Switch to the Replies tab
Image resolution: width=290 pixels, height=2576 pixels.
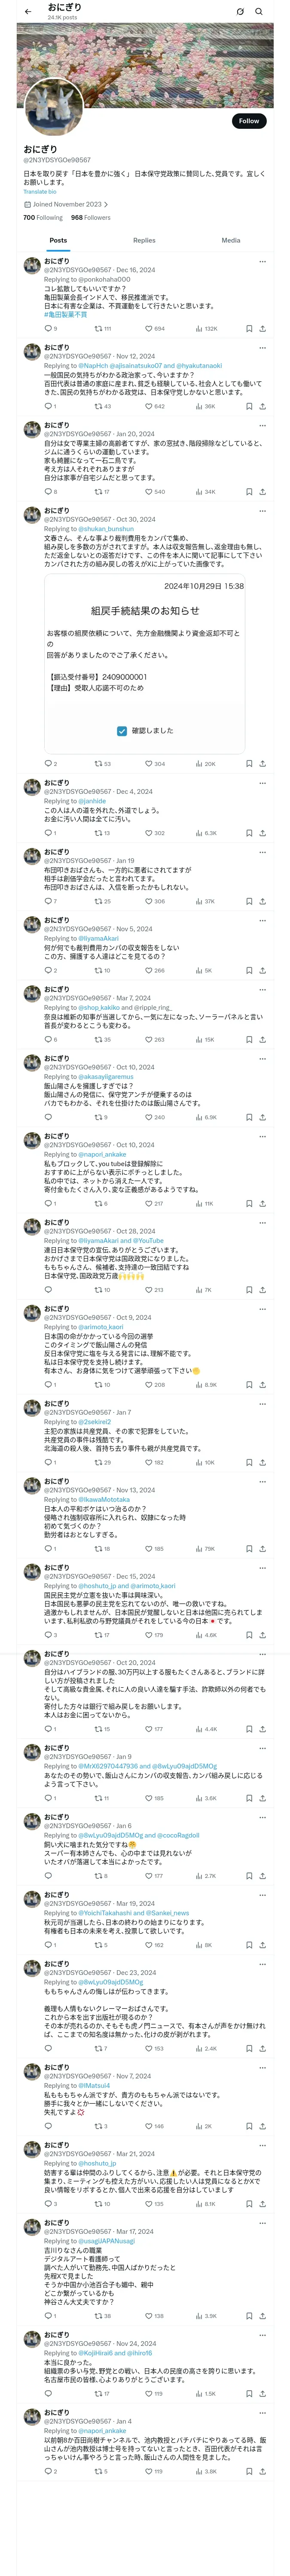[x=144, y=240]
